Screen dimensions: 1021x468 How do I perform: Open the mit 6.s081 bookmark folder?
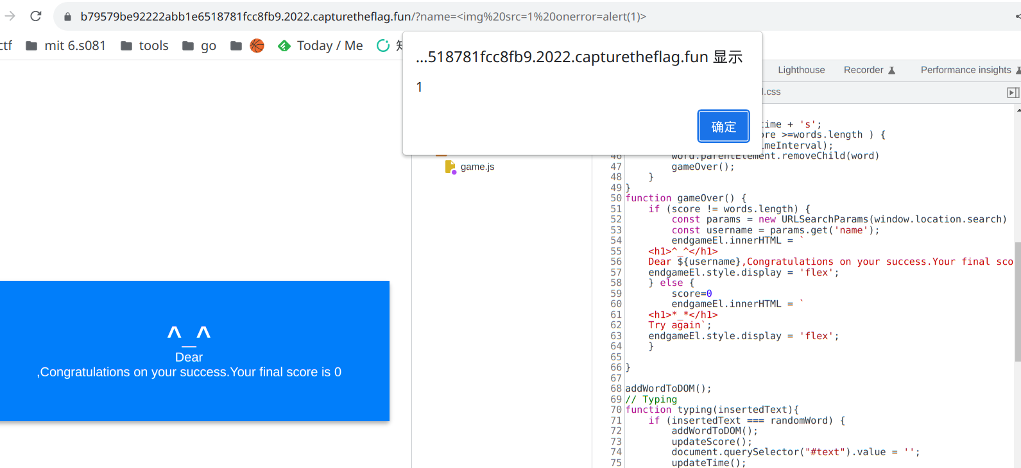[x=65, y=46]
